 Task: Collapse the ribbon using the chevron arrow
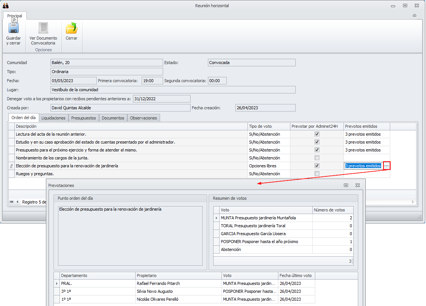(x=414, y=15)
